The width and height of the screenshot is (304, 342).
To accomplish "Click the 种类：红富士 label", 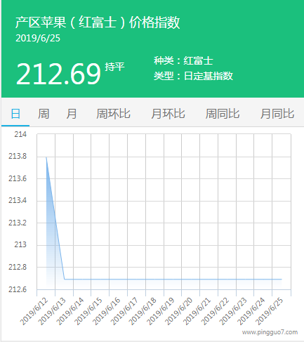I will pos(183,61).
